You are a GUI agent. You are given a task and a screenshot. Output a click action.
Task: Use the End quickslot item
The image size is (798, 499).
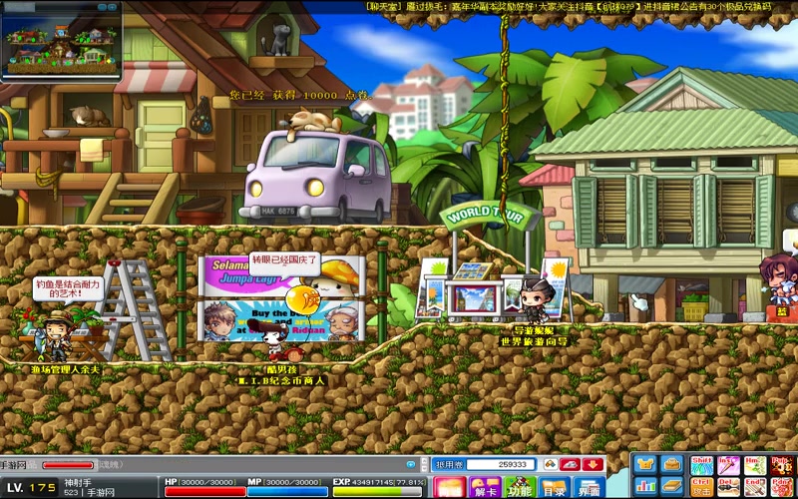(x=755, y=488)
